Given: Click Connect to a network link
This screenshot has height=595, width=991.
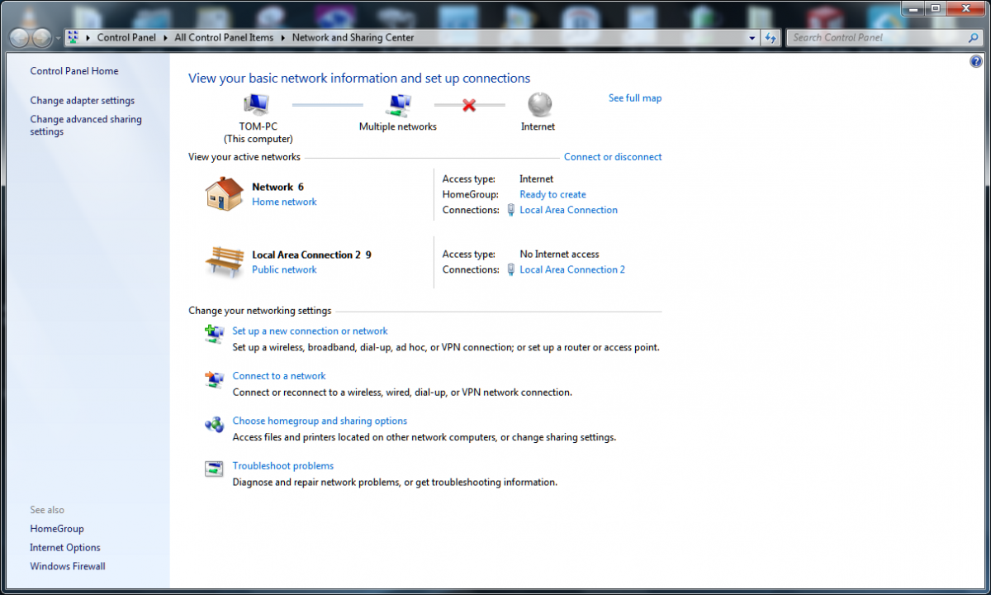Looking at the screenshot, I should 279,375.
